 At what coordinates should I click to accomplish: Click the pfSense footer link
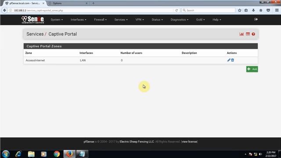pos(89,142)
